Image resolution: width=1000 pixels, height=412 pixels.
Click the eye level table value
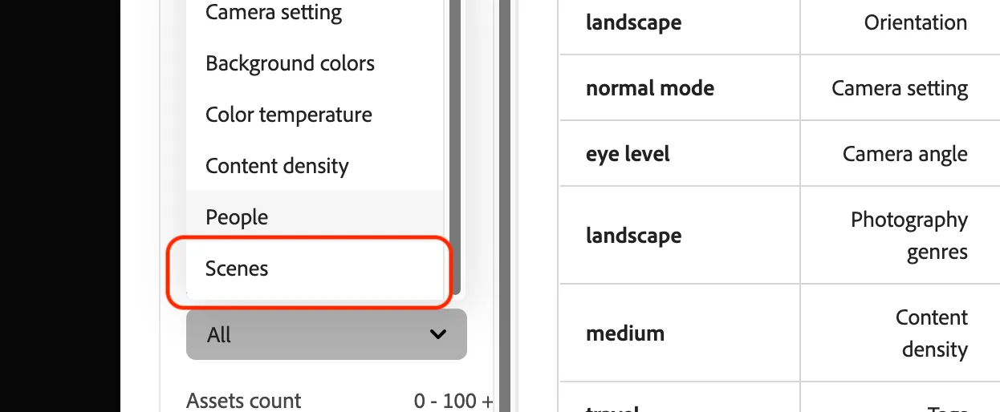[x=628, y=154]
